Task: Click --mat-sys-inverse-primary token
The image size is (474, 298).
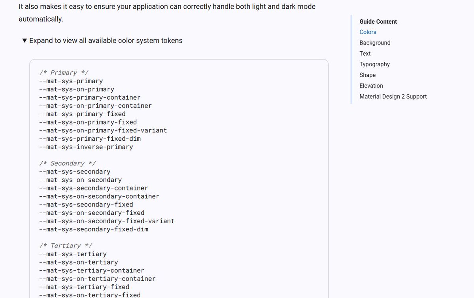Action: pos(86,147)
